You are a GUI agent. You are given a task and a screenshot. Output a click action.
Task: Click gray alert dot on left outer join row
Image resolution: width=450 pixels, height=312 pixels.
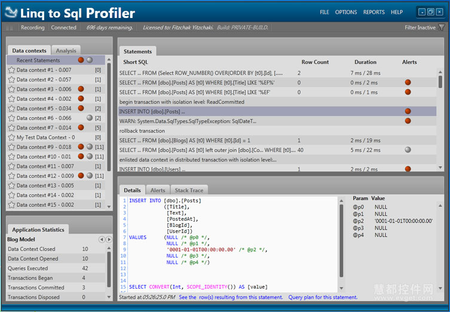pyautogui.click(x=408, y=150)
